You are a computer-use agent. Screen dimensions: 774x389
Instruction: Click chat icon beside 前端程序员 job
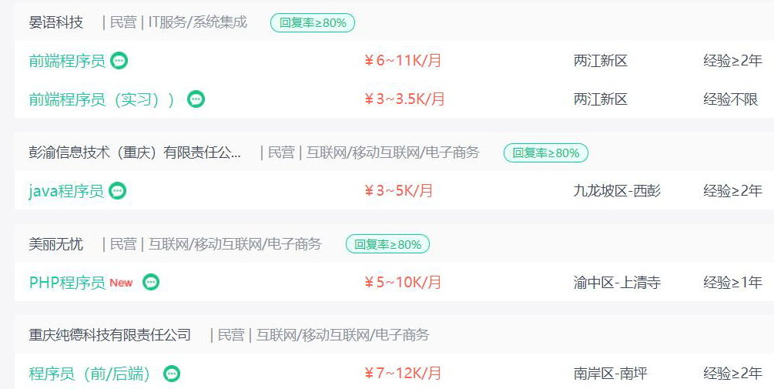click(119, 61)
